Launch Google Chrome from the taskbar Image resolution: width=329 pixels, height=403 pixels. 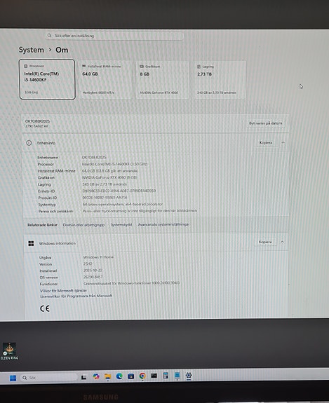(142, 376)
